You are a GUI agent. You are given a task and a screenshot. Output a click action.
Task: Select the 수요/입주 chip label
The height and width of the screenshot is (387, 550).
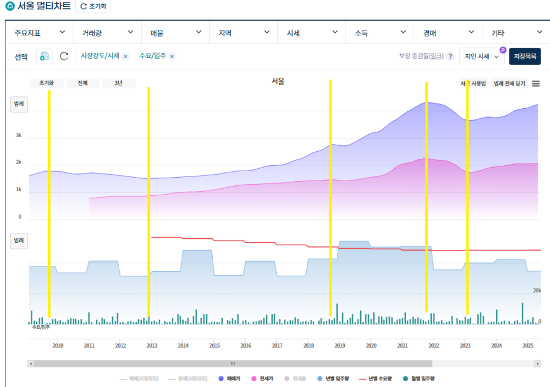point(153,56)
